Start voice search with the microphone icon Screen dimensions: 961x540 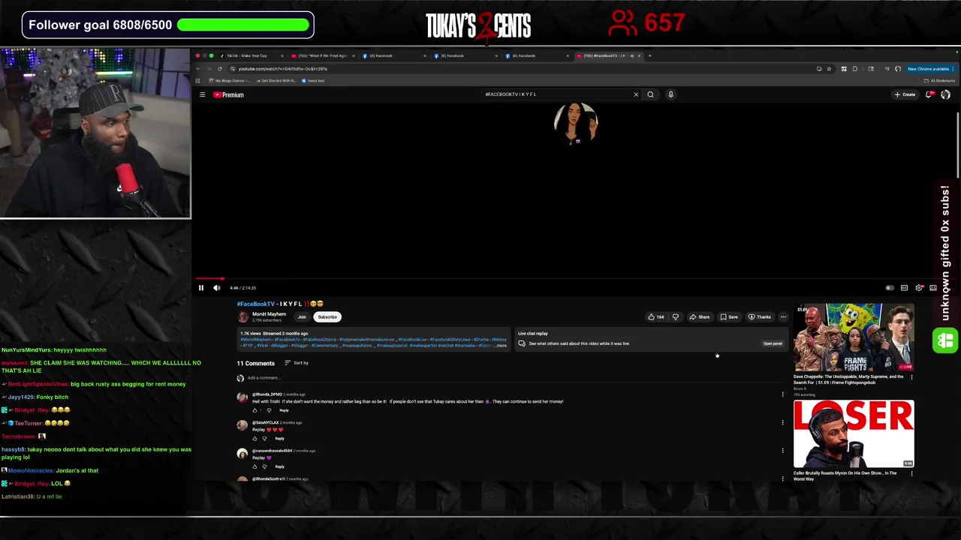(x=670, y=94)
